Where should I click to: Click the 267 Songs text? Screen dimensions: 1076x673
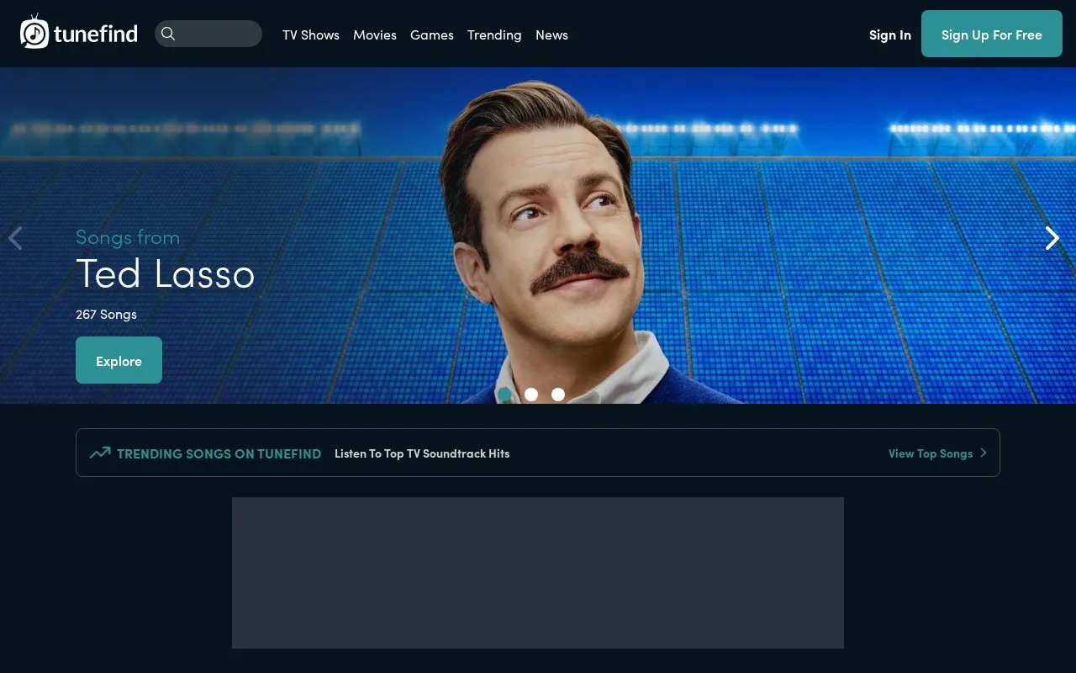click(106, 315)
